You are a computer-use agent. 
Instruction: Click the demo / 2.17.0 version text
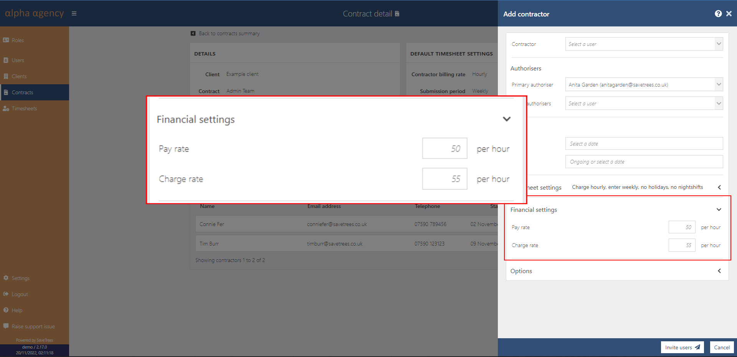(x=35, y=347)
